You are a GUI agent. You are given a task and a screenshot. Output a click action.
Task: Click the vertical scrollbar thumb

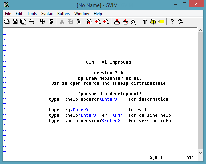pyautogui.click(x=200, y=90)
